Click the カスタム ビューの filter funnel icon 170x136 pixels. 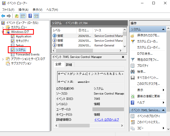click(133, 41)
